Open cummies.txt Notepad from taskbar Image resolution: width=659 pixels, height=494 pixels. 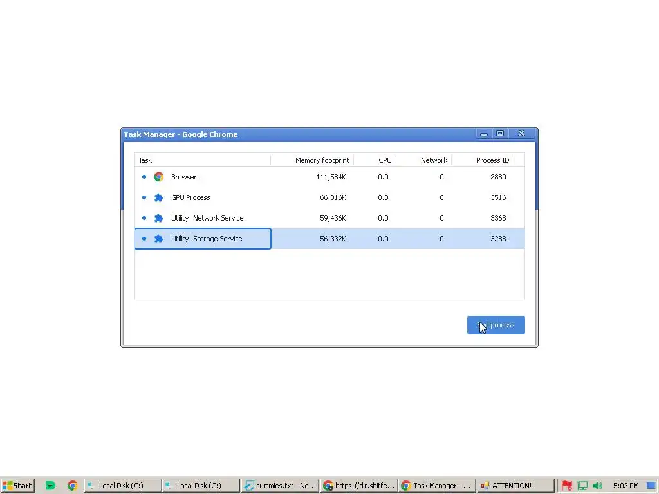tap(280, 486)
